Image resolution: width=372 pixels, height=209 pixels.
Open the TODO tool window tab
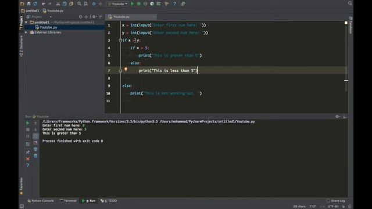tap(109, 201)
